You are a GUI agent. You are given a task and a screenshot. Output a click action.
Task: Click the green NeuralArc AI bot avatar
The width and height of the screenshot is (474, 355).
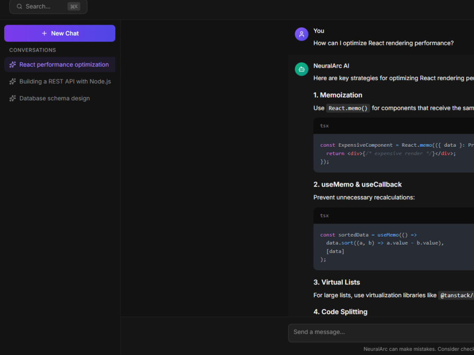click(x=301, y=69)
